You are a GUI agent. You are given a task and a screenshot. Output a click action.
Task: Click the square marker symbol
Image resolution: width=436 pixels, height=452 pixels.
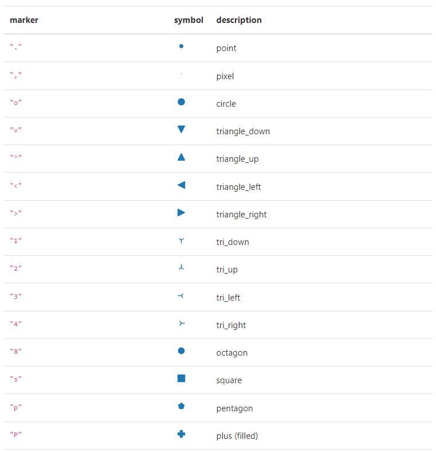(181, 378)
